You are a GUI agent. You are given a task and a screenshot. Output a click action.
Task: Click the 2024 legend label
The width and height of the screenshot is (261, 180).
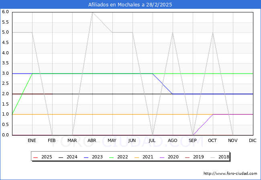[x=72, y=157]
